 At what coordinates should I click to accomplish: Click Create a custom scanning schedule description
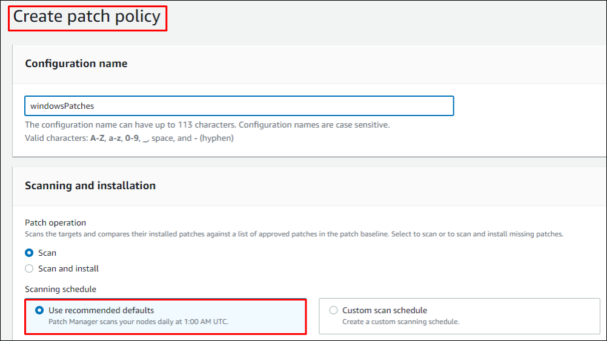pos(400,322)
